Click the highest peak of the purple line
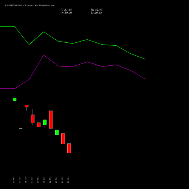 pos(43,55)
